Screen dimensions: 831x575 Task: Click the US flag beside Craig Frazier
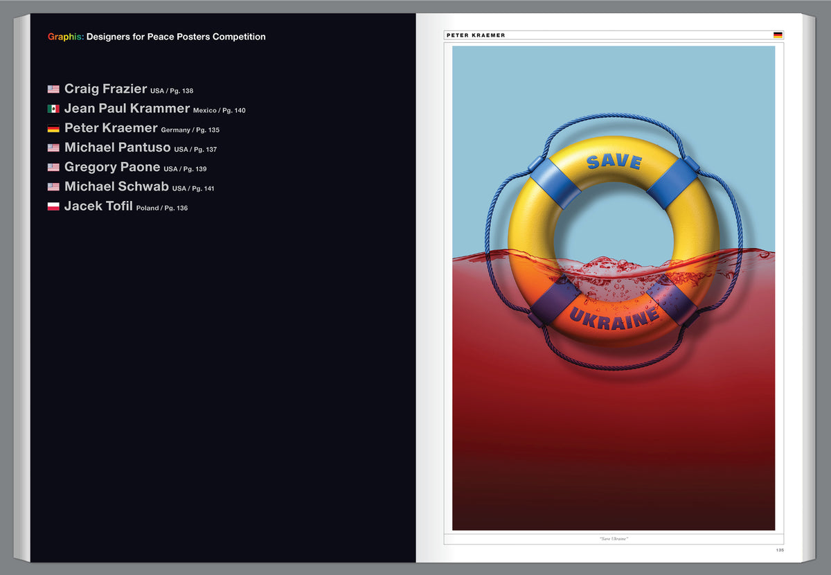53,89
